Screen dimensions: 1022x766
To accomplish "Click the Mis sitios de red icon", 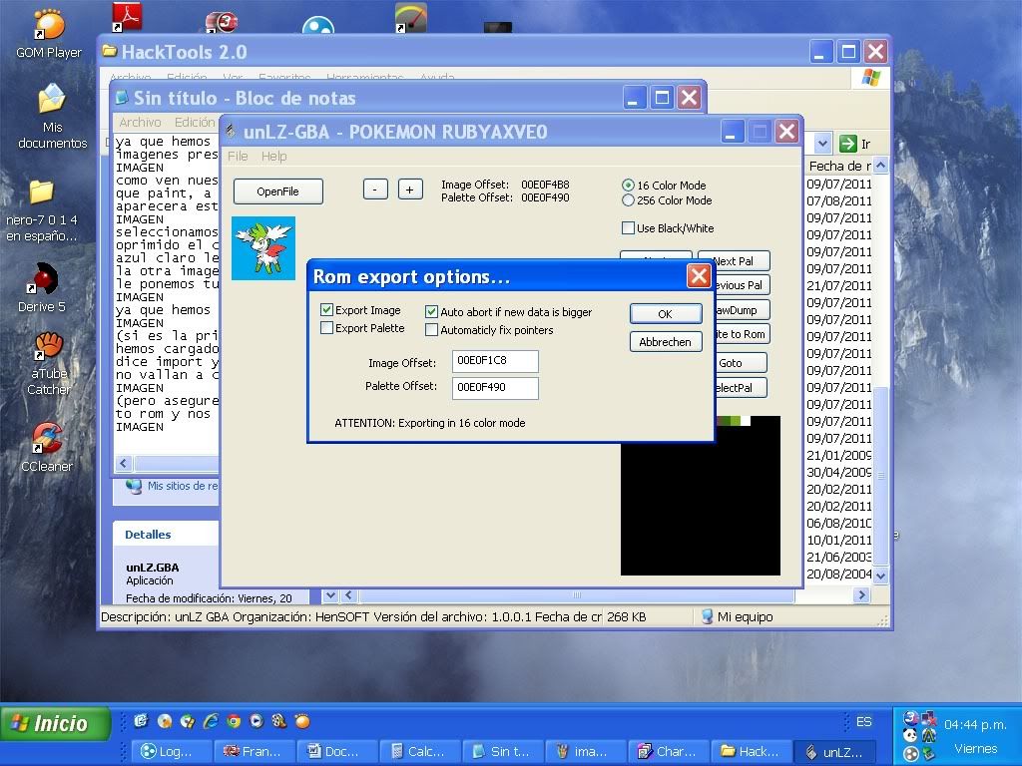I will pos(134,486).
